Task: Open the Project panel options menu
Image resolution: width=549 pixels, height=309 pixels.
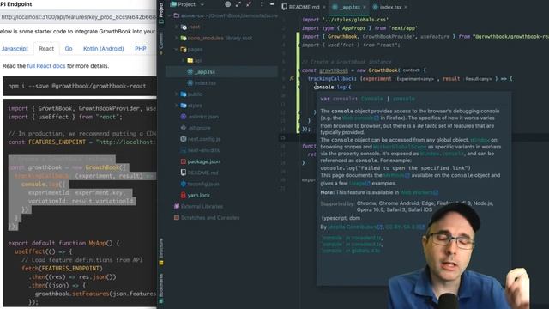Action: coord(262,4)
